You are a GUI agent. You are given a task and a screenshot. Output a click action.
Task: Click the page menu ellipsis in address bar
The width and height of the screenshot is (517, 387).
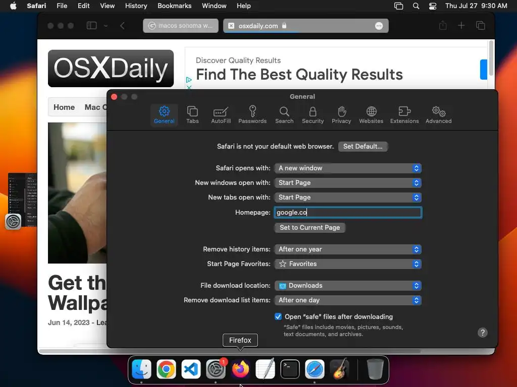[x=379, y=26]
